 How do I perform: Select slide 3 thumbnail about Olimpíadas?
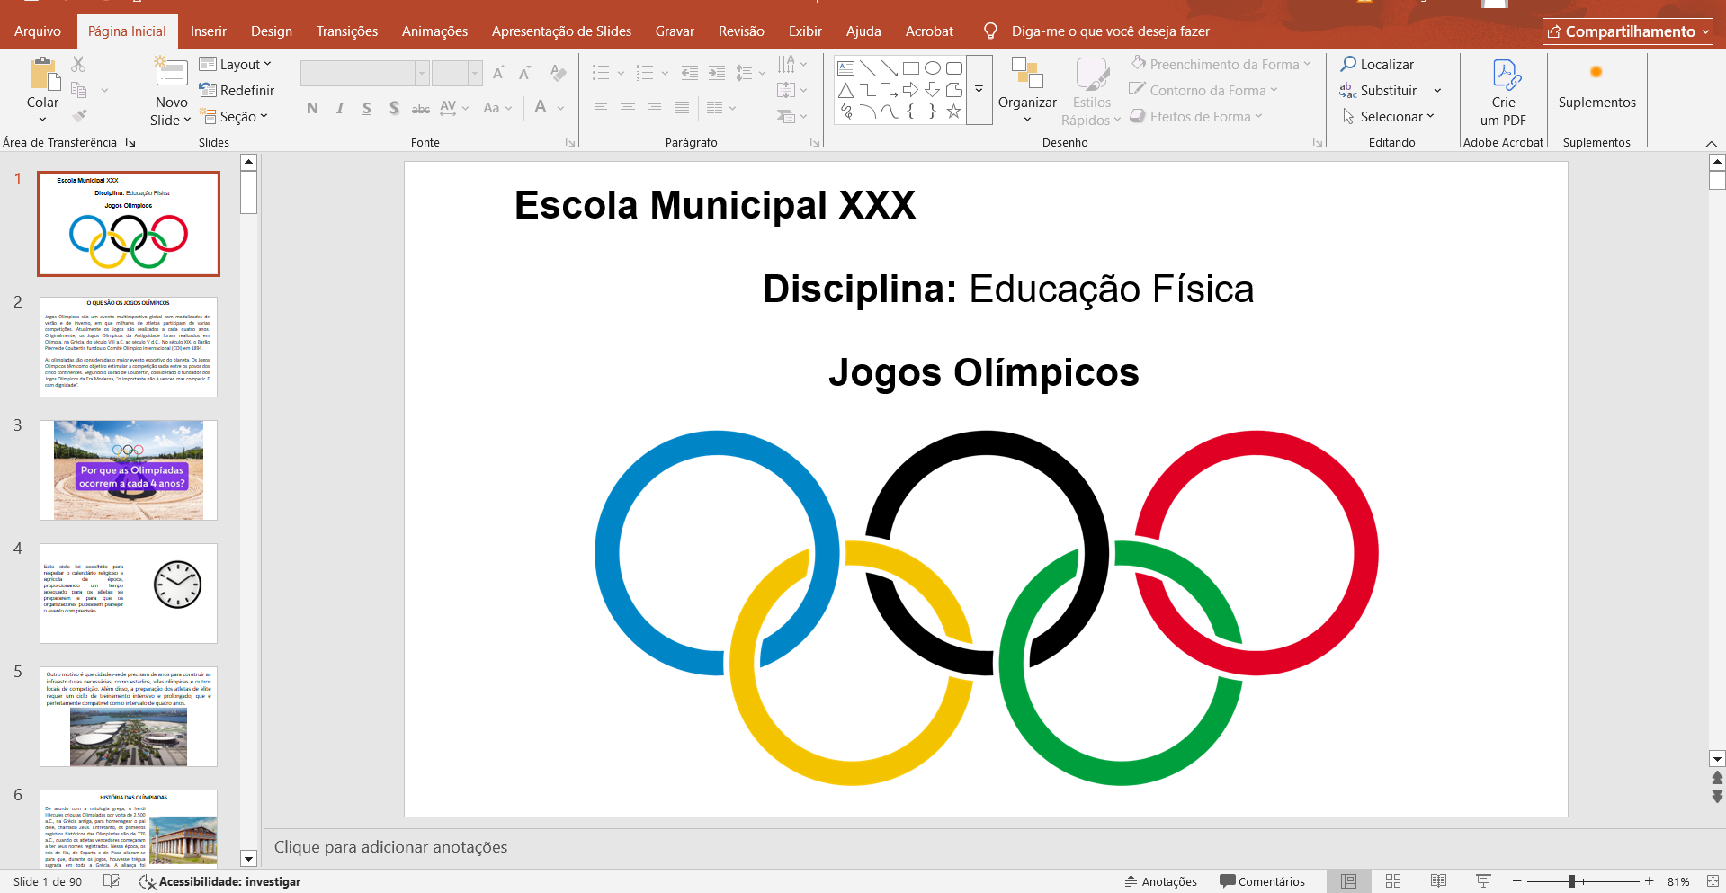129,470
